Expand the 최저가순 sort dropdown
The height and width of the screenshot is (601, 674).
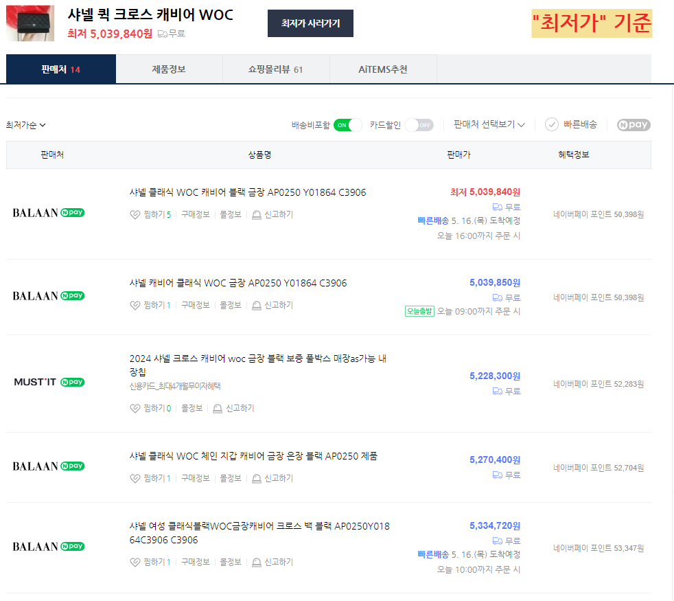pyautogui.click(x=26, y=125)
